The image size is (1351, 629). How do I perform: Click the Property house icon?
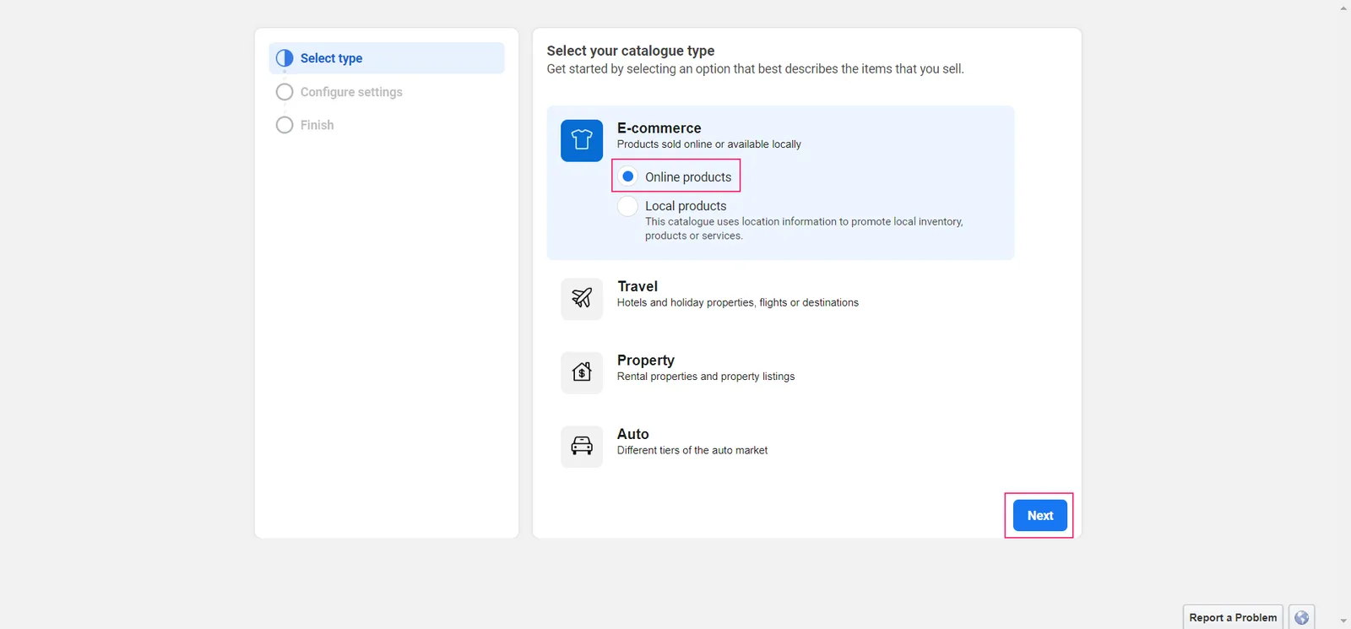pos(582,372)
